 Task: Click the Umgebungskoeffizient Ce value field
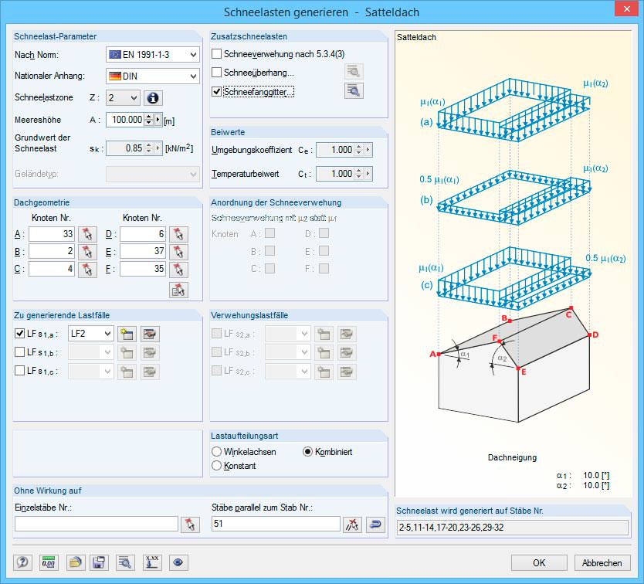pyautogui.click(x=336, y=150)
